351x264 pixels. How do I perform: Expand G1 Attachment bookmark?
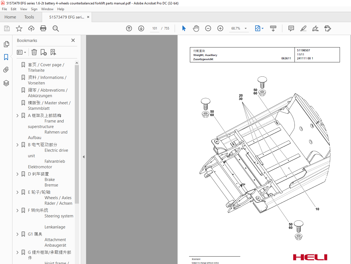click(17, 234)
